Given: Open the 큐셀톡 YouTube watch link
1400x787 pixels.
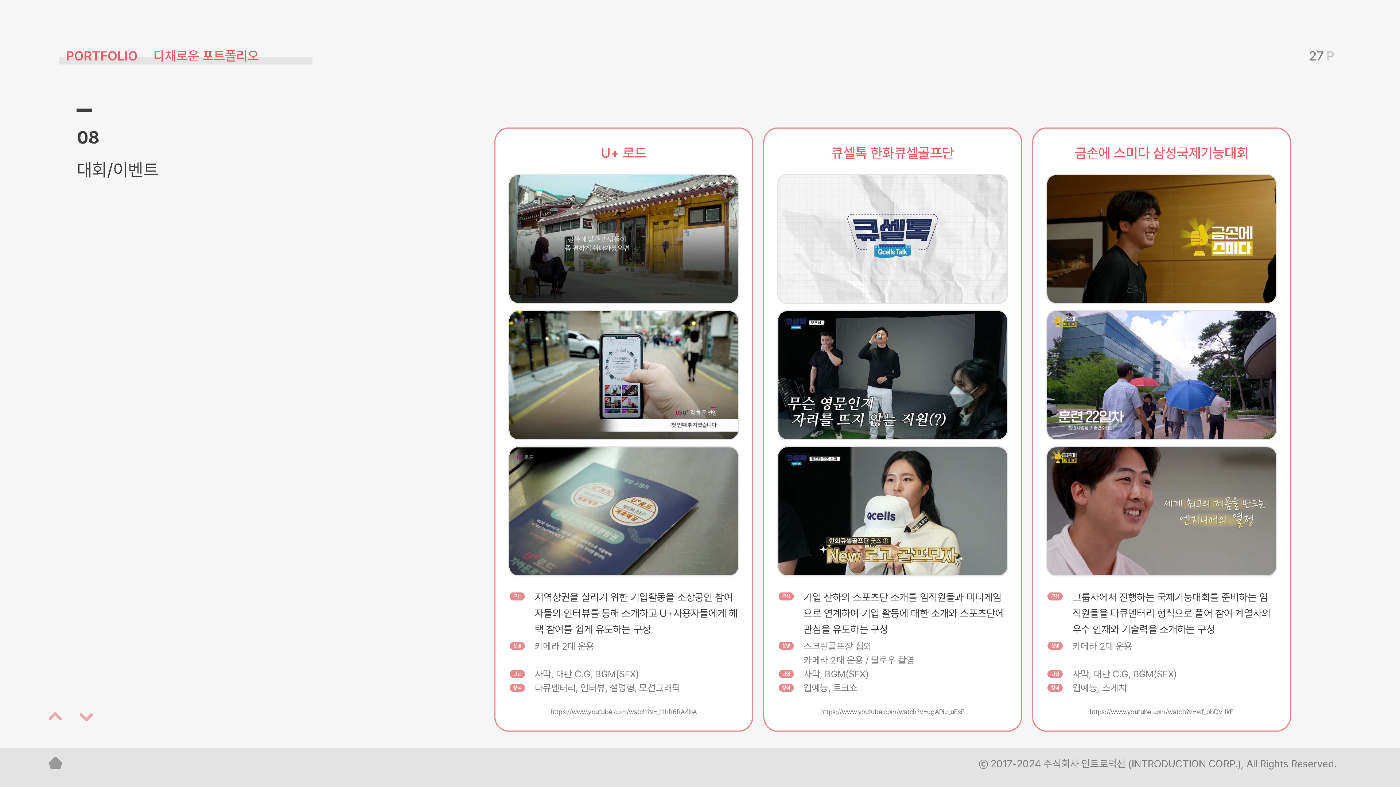Looking at the screenshot, I should click(x=892, y=712).
